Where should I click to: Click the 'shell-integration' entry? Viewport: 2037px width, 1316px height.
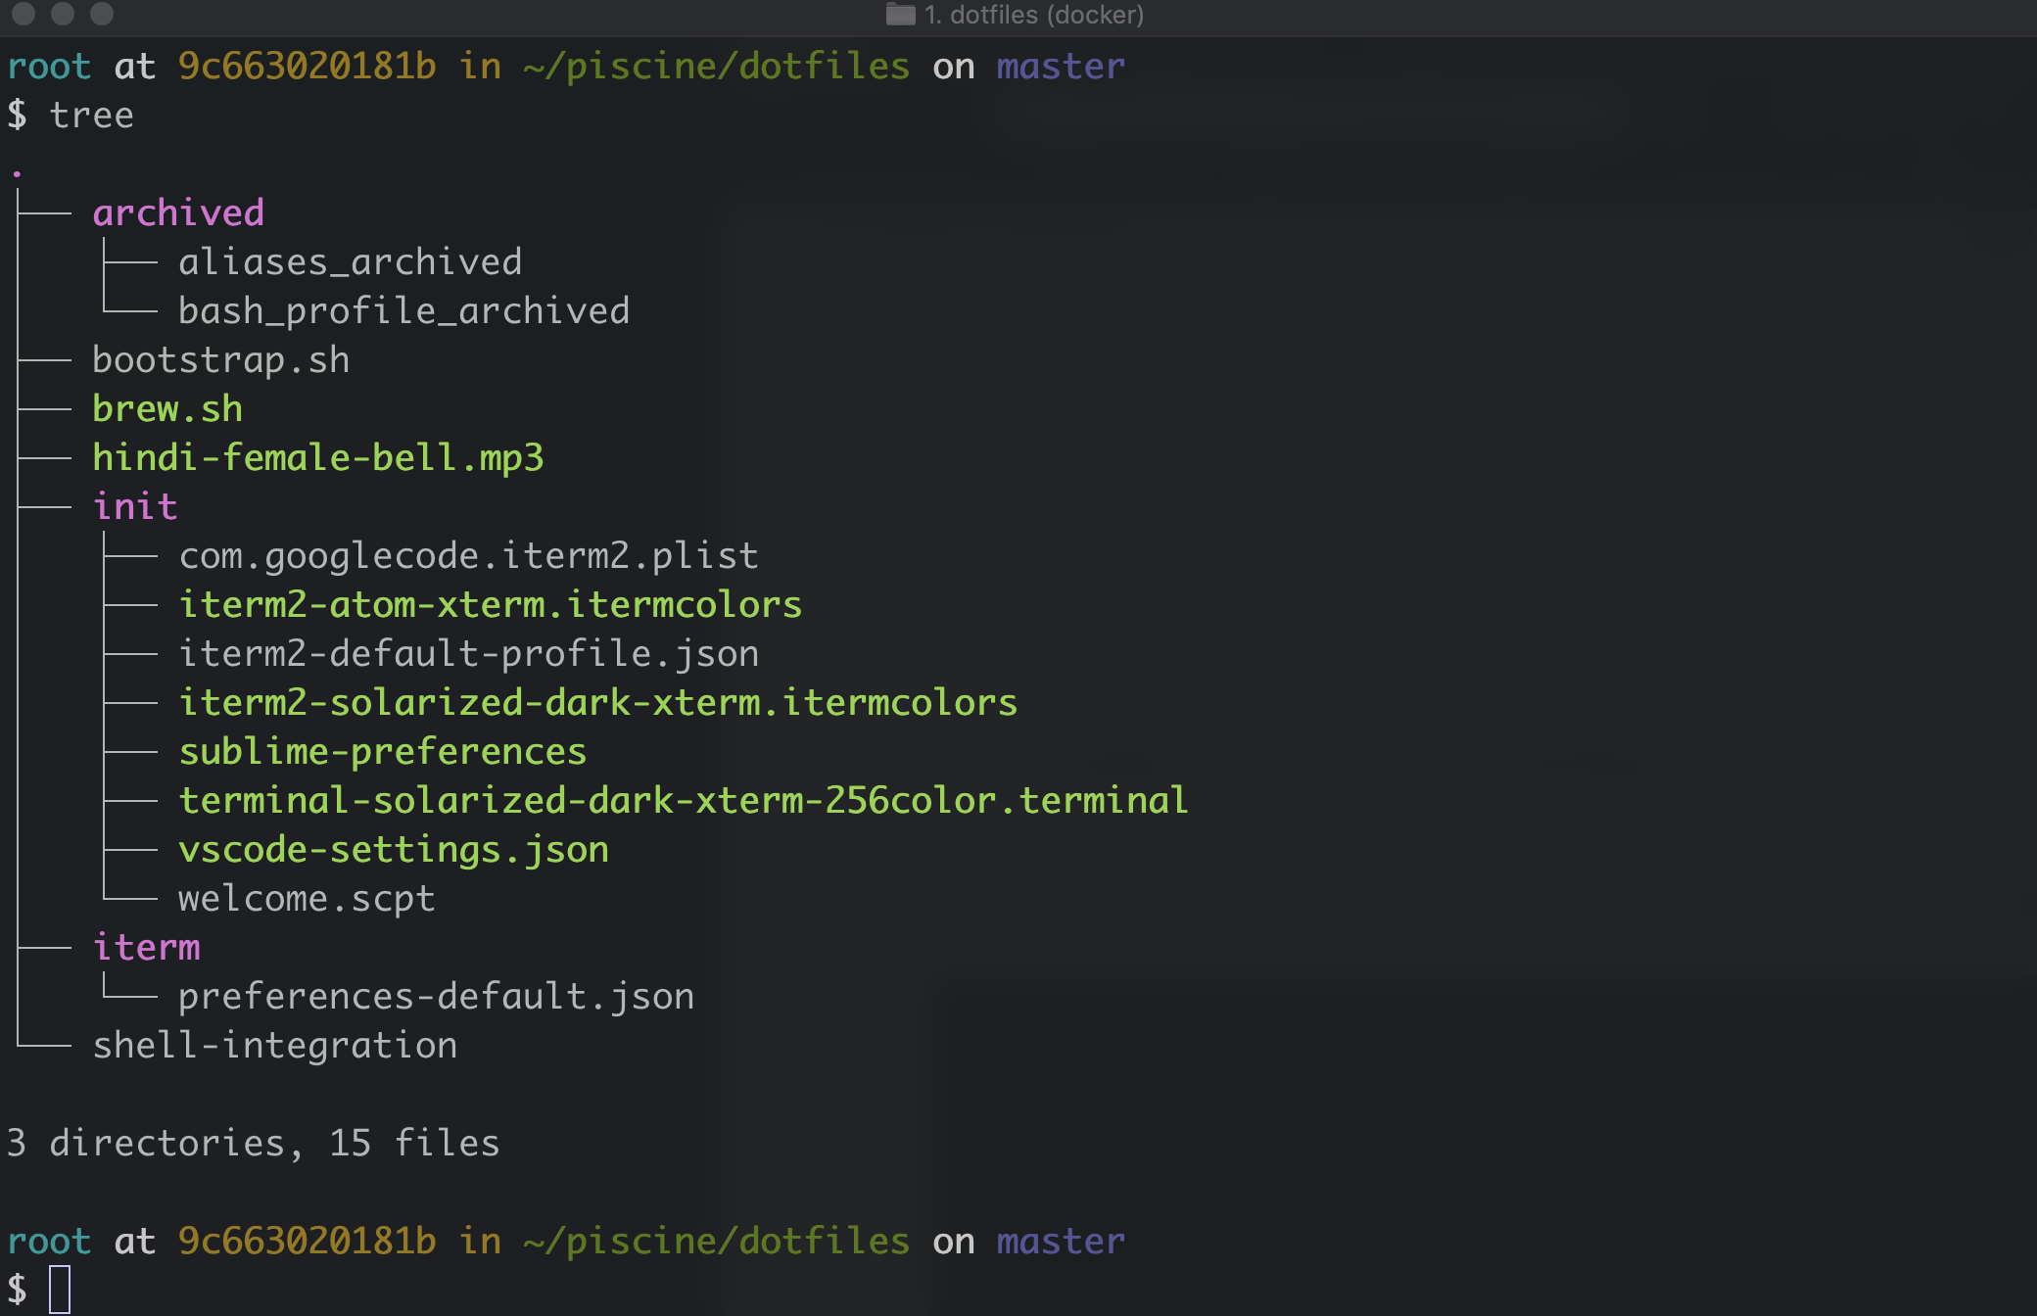click(x=275, y=1046)
